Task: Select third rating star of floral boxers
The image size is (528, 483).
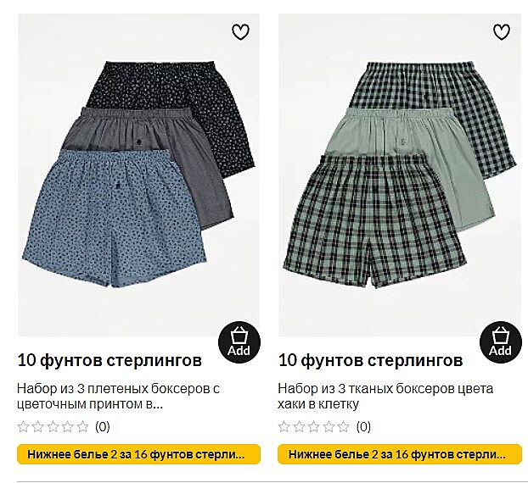Action: click(53, 426)
